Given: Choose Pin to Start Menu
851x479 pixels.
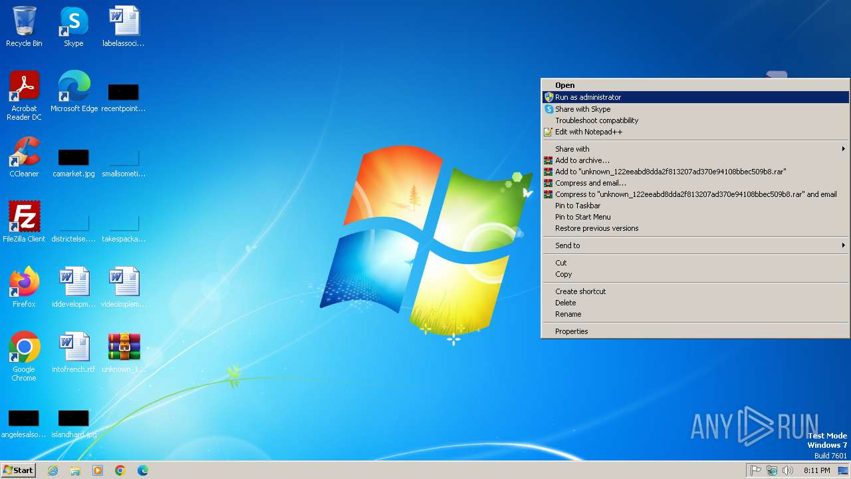Looking at the screenshot, I should click(x=695, y=217).
